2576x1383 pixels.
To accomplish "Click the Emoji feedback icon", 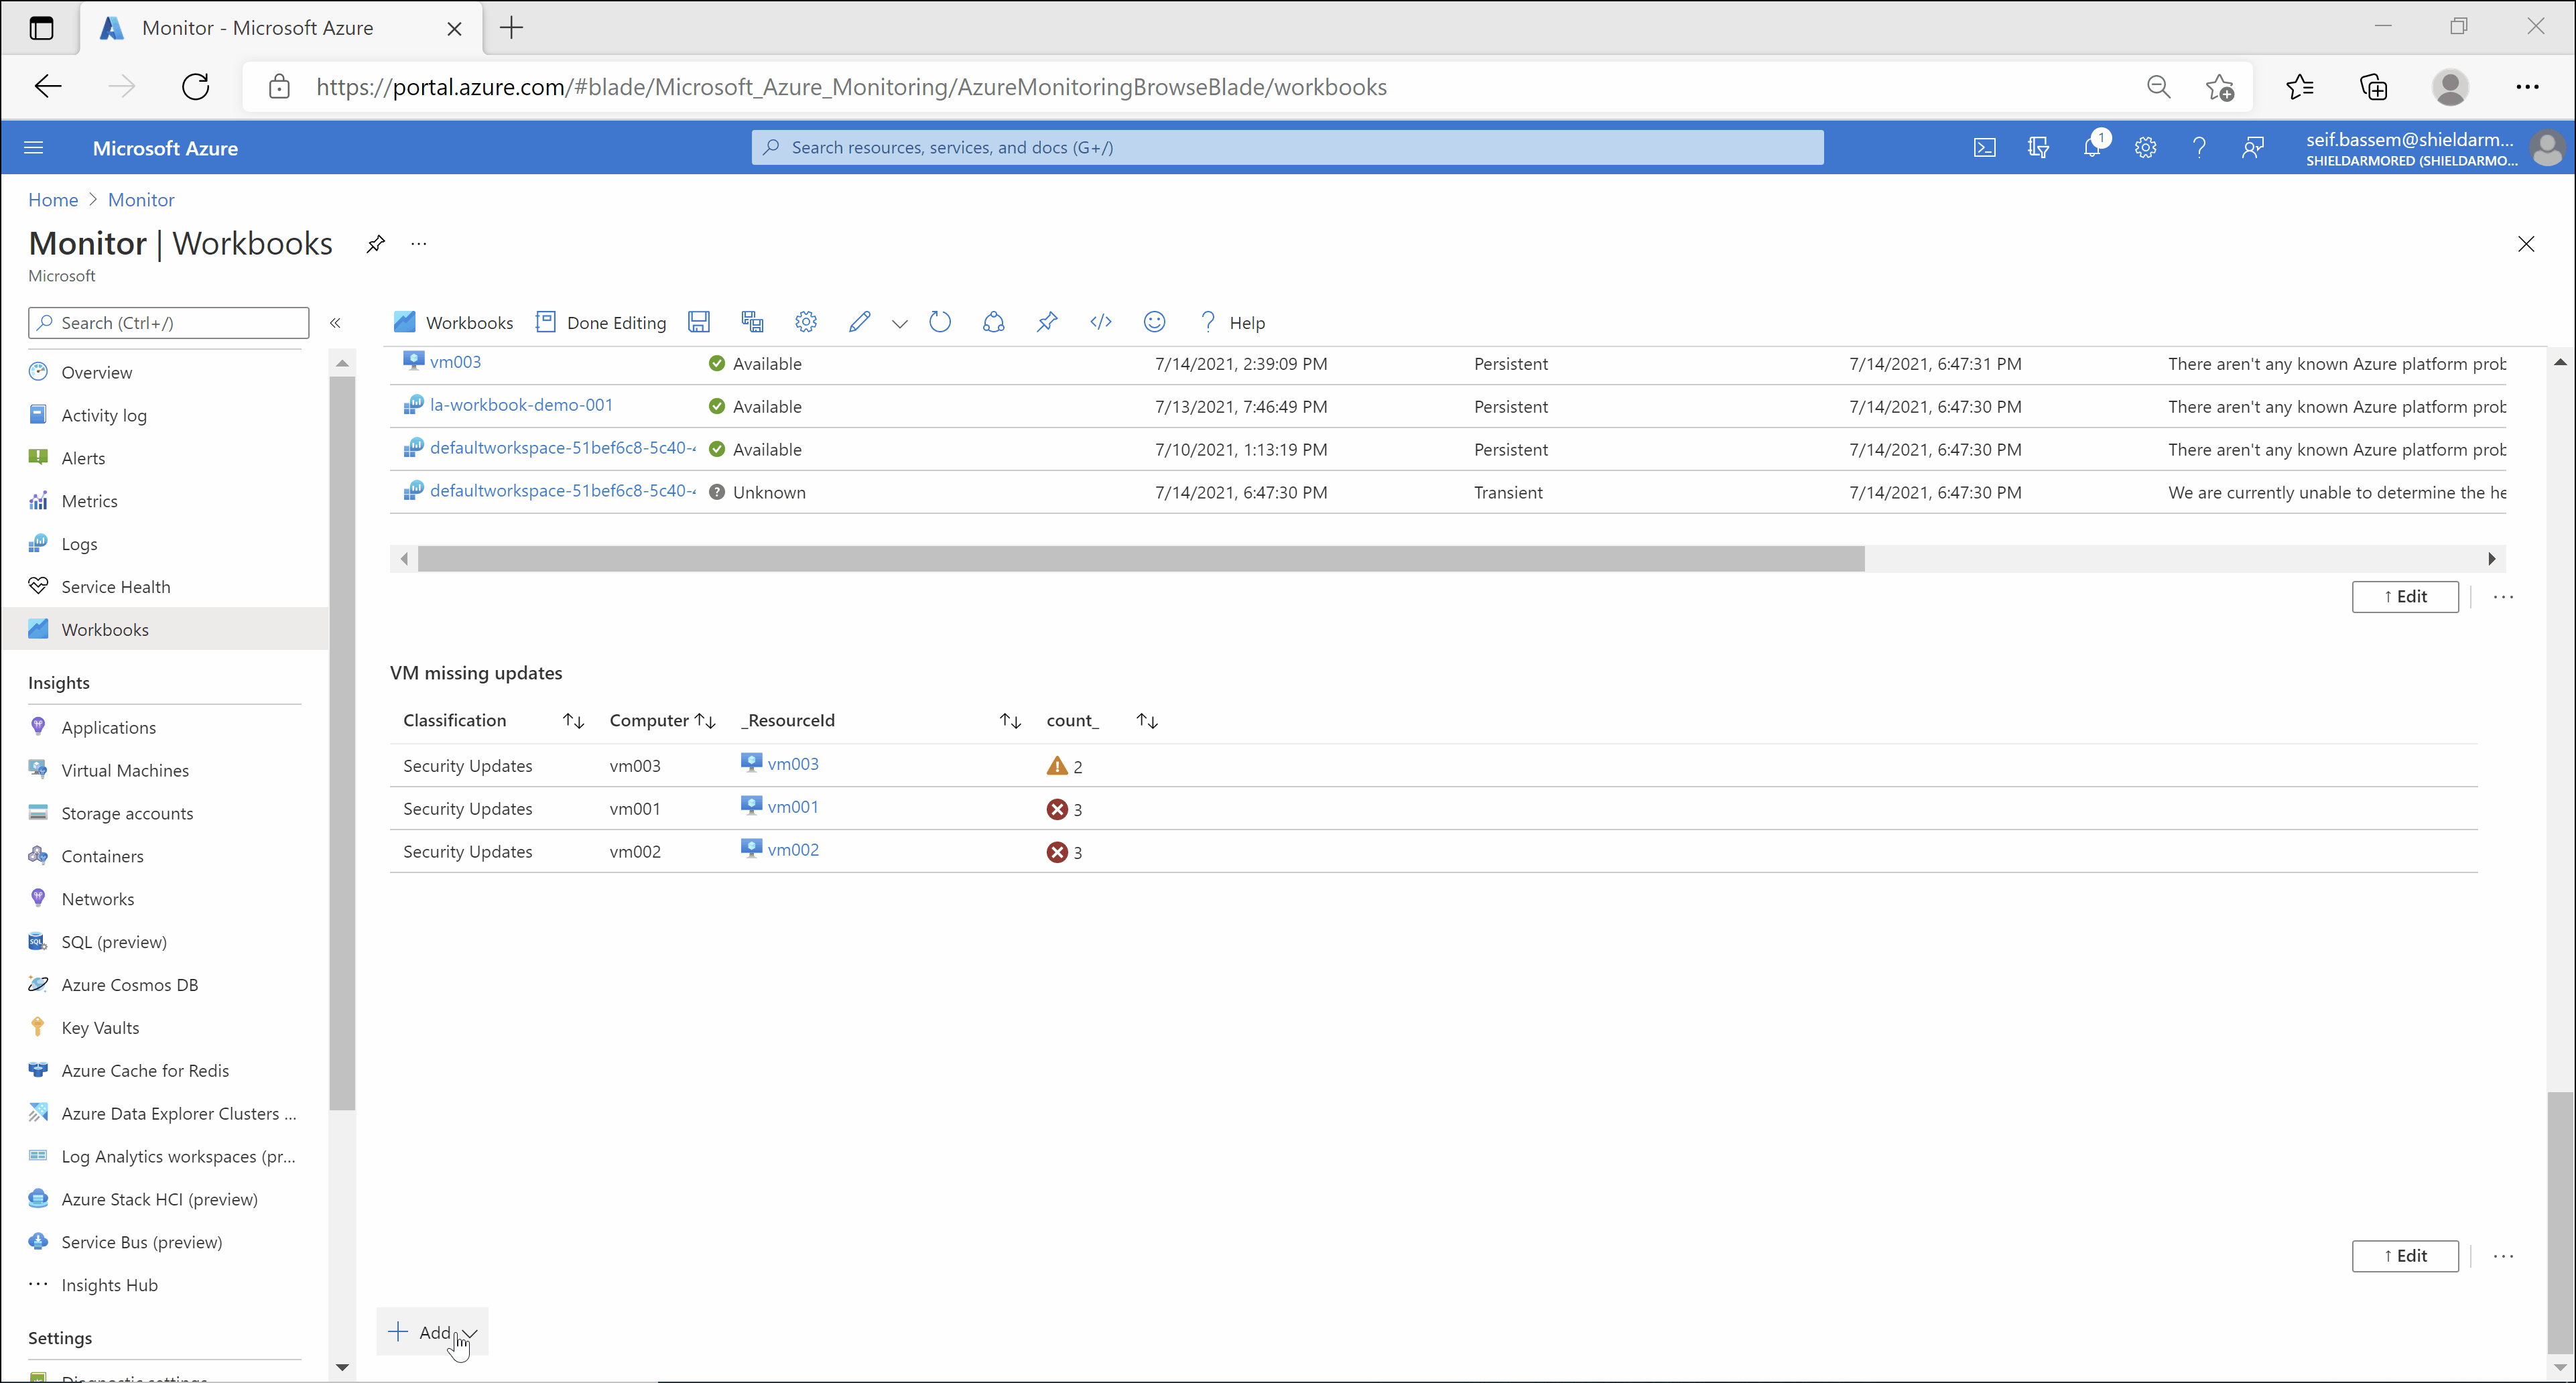I will tap(1155, 322).
